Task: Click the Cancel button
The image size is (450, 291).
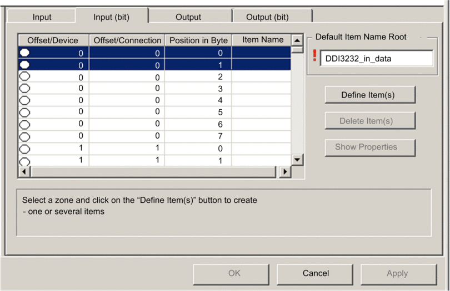Action: [x=316, y=273]
